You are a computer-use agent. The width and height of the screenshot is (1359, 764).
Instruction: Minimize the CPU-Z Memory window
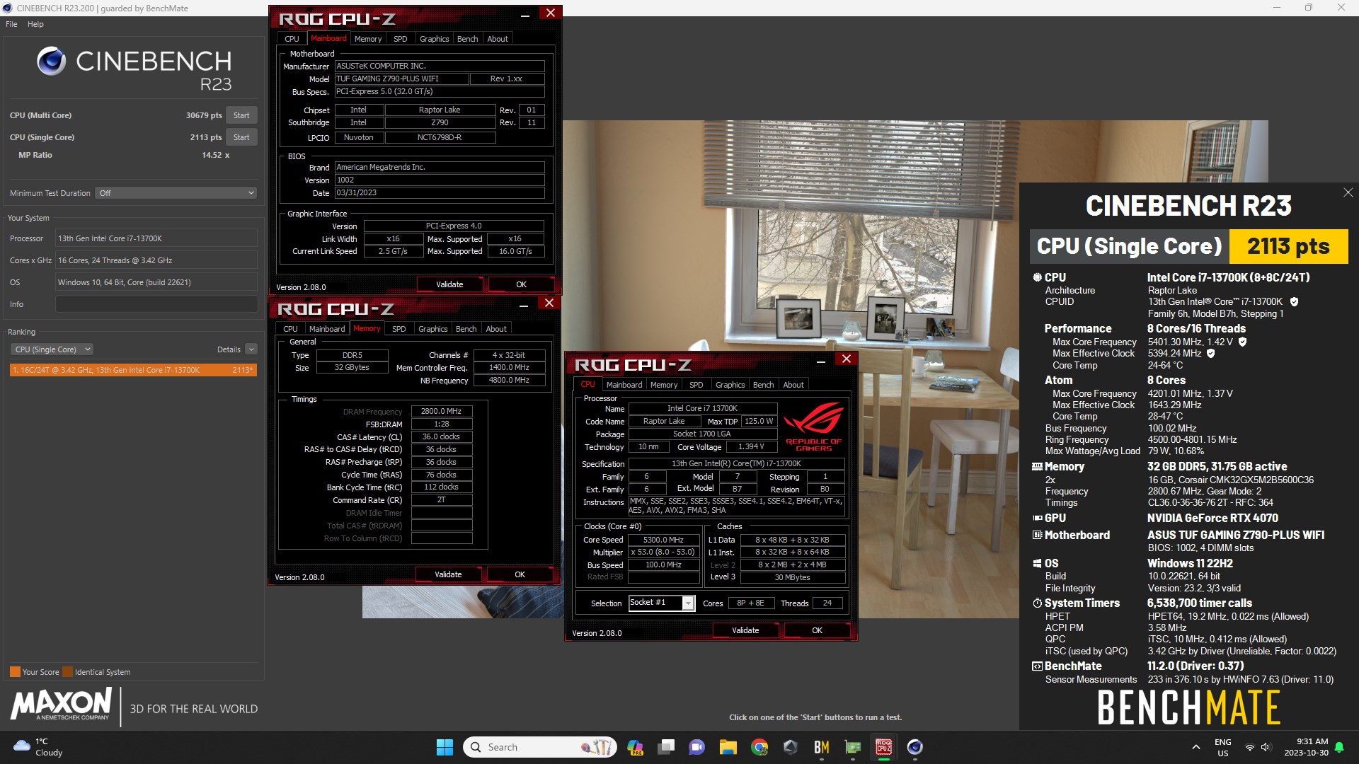(524, 306)
